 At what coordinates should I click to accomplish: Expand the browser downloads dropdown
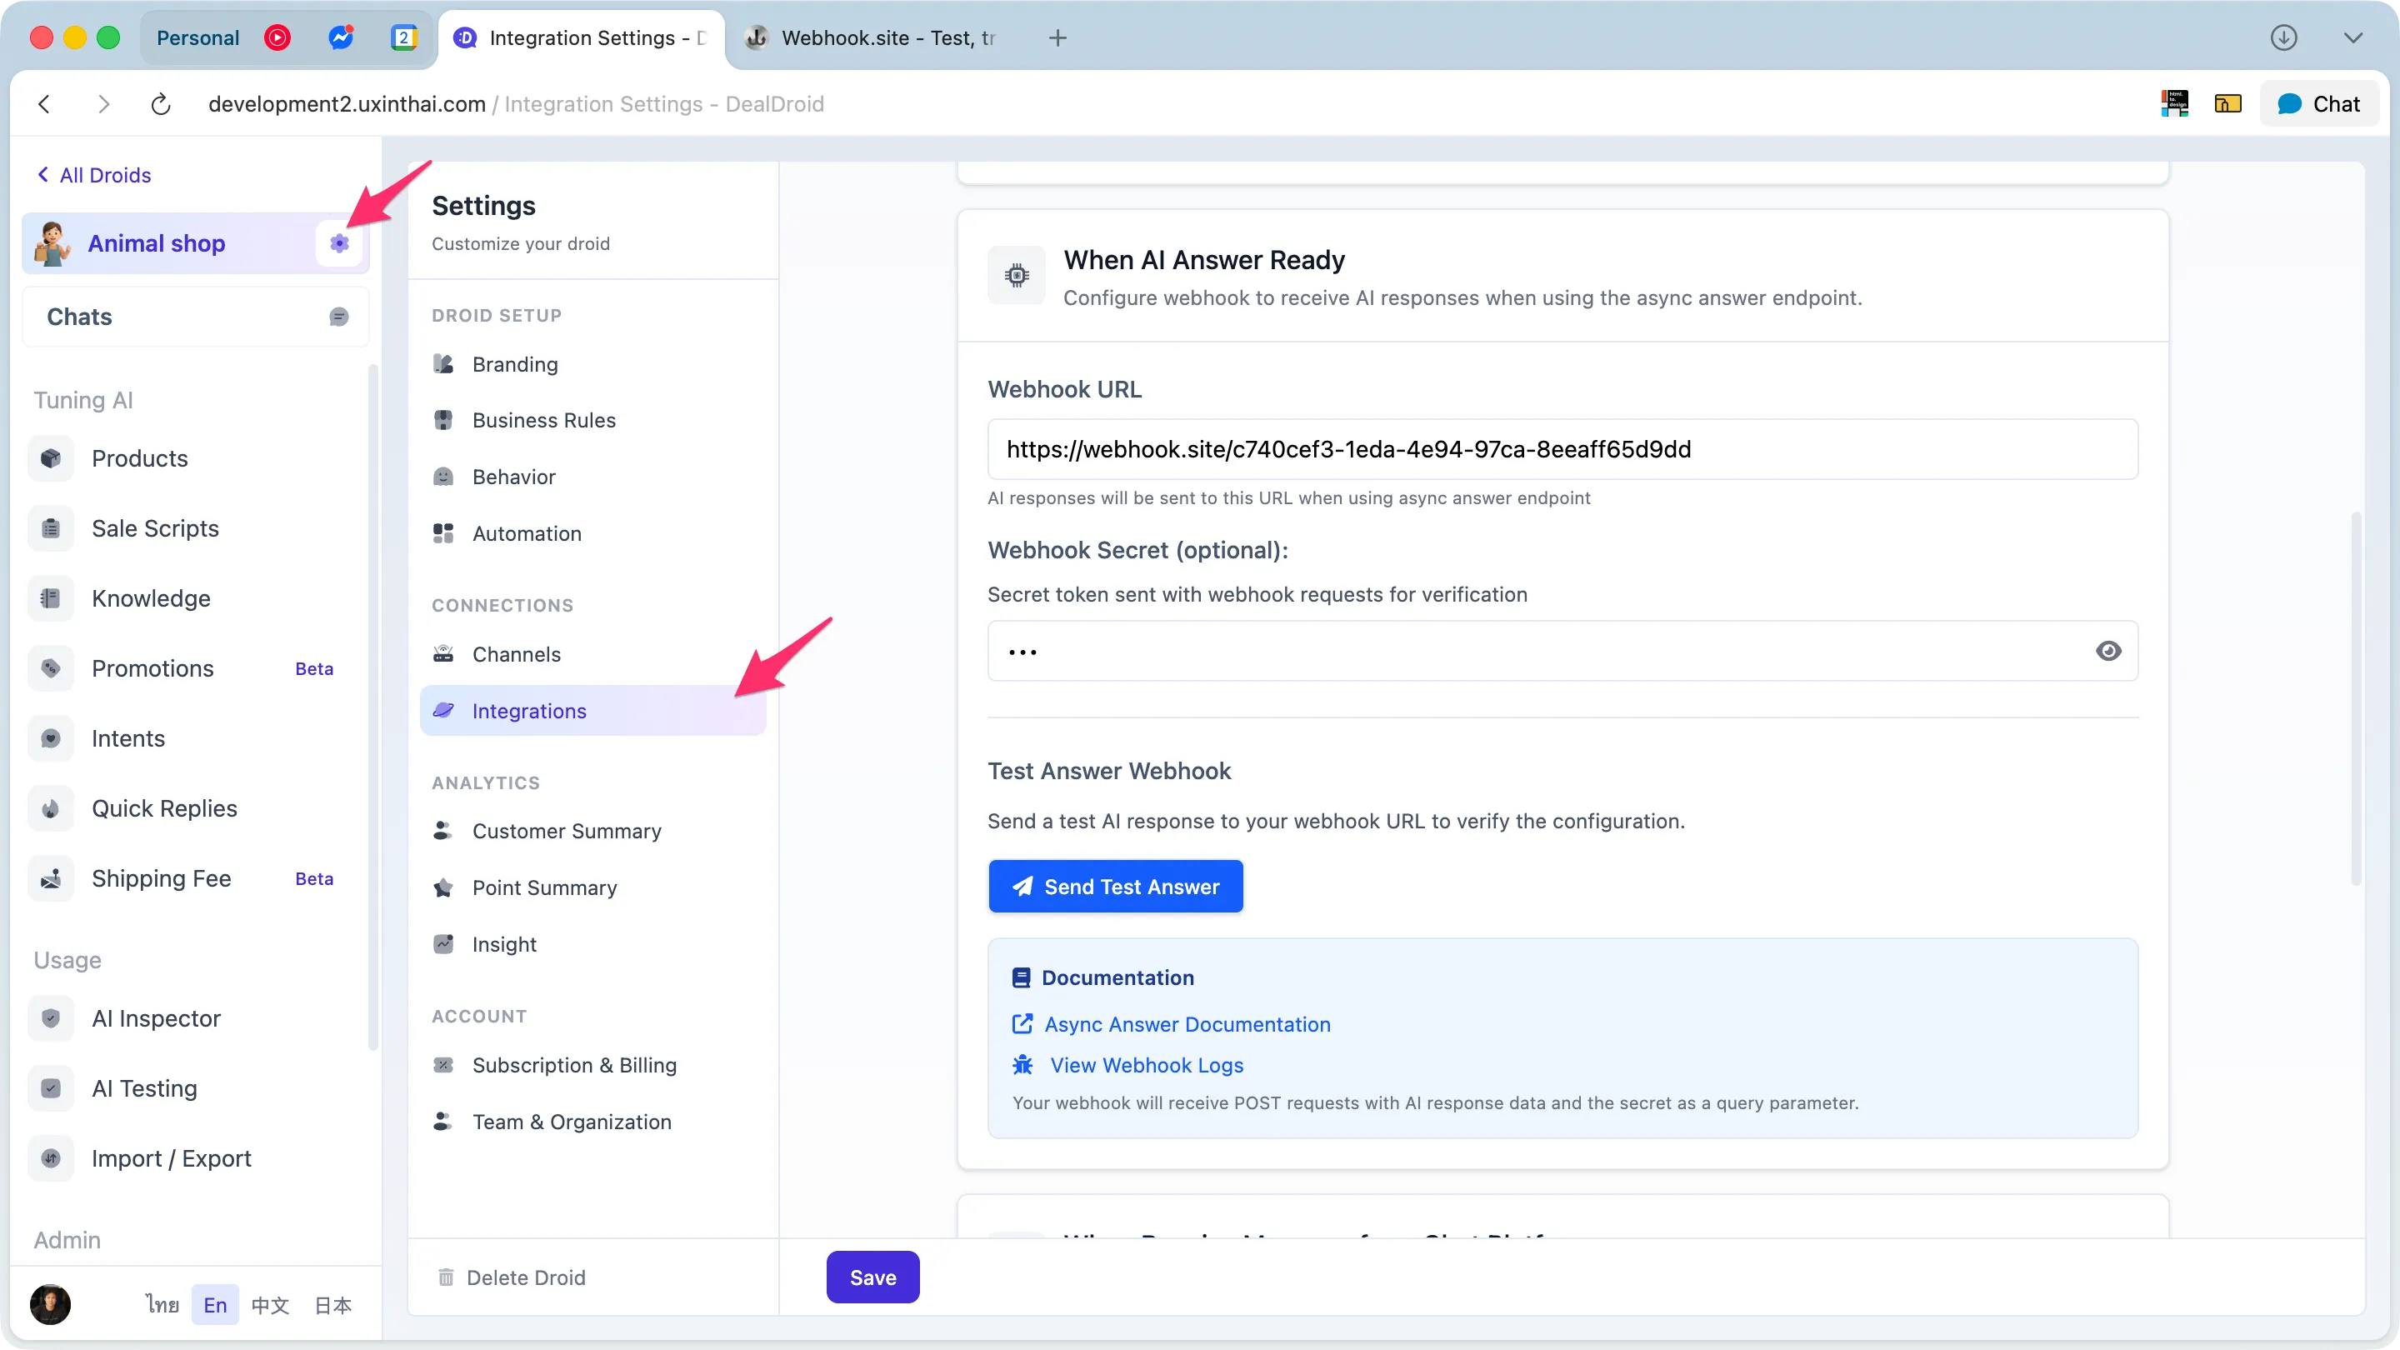click(2283, 38)
